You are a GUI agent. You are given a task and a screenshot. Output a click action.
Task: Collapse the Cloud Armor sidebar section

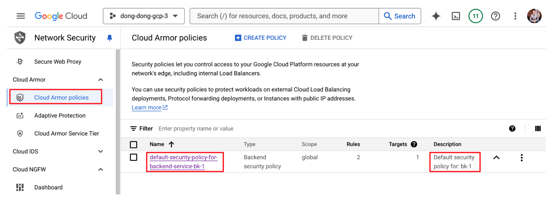[x=101, y=80]
